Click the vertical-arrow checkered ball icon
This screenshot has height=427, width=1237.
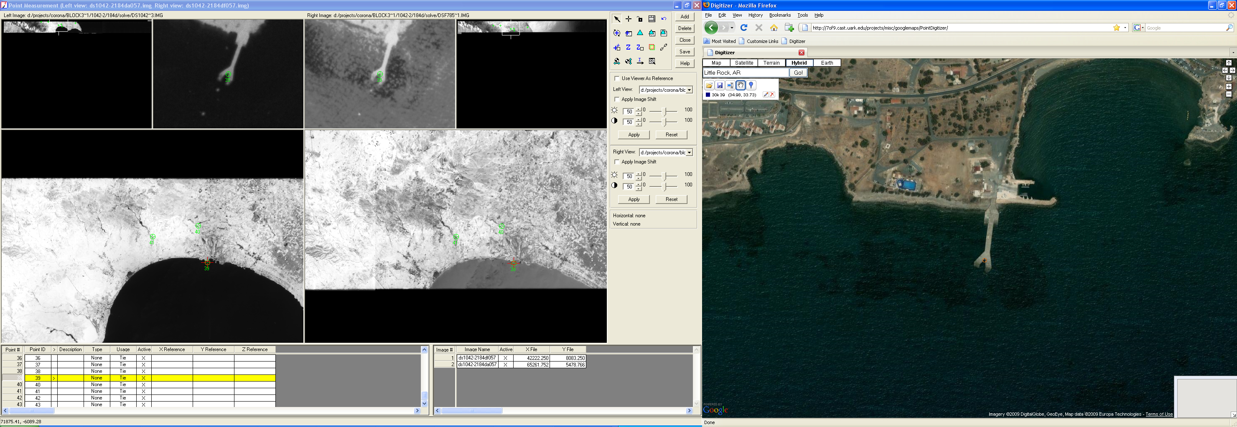(629, 61)
